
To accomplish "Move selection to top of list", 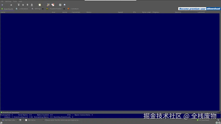I will pyautogui.click(x=19, y=5).
